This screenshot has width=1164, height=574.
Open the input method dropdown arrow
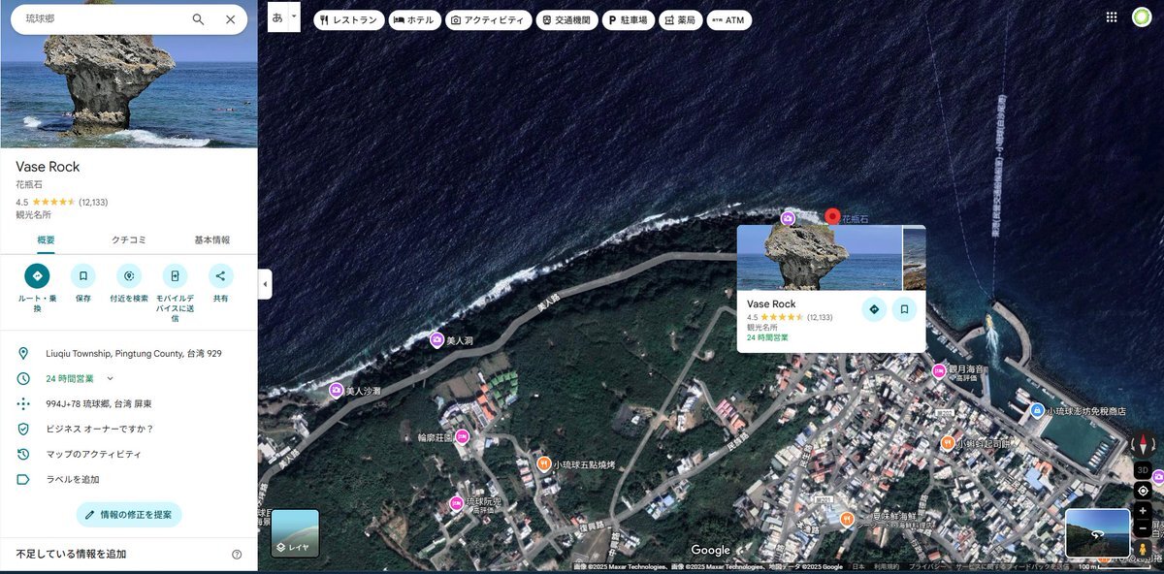(x=295, y=17)
